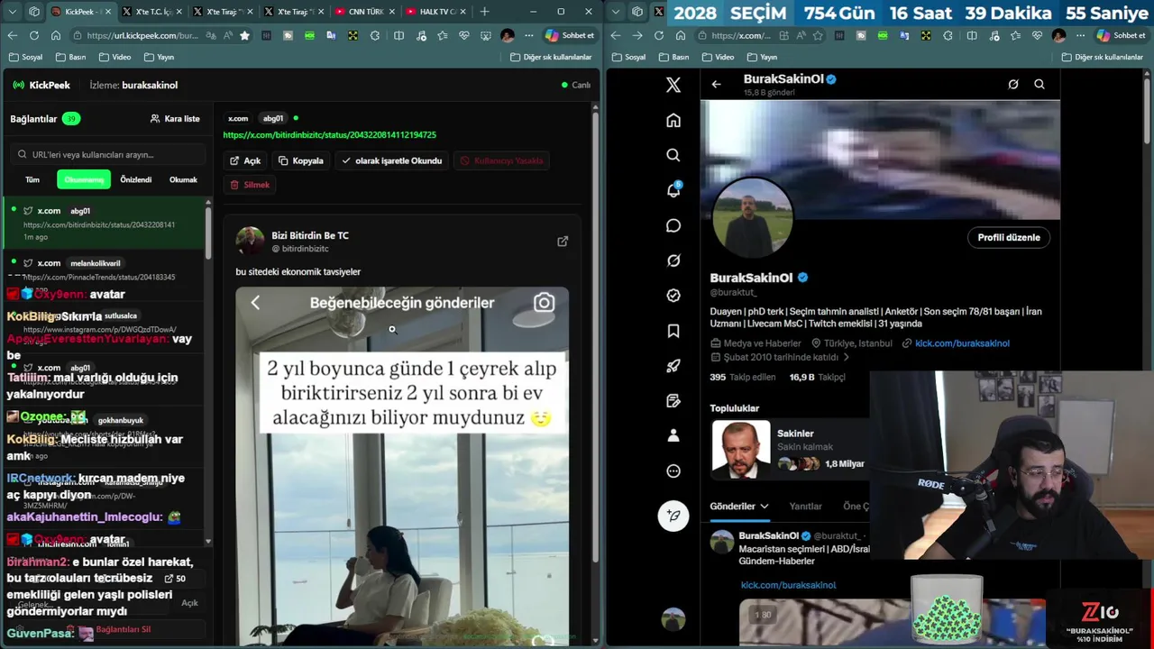Open the green x.com/bitirdinbizitc status link
The image size is (1154, 649).
tap(330, 135)
